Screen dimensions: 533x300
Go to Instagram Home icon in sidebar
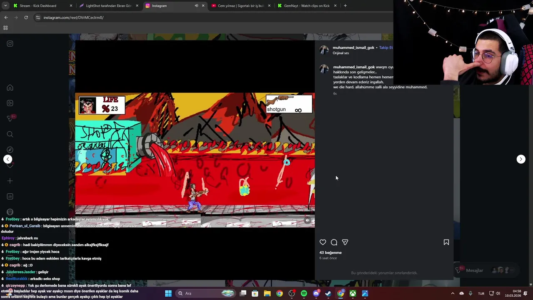(10, 88)
